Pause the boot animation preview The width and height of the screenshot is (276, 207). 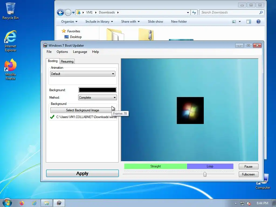(248, 167)
